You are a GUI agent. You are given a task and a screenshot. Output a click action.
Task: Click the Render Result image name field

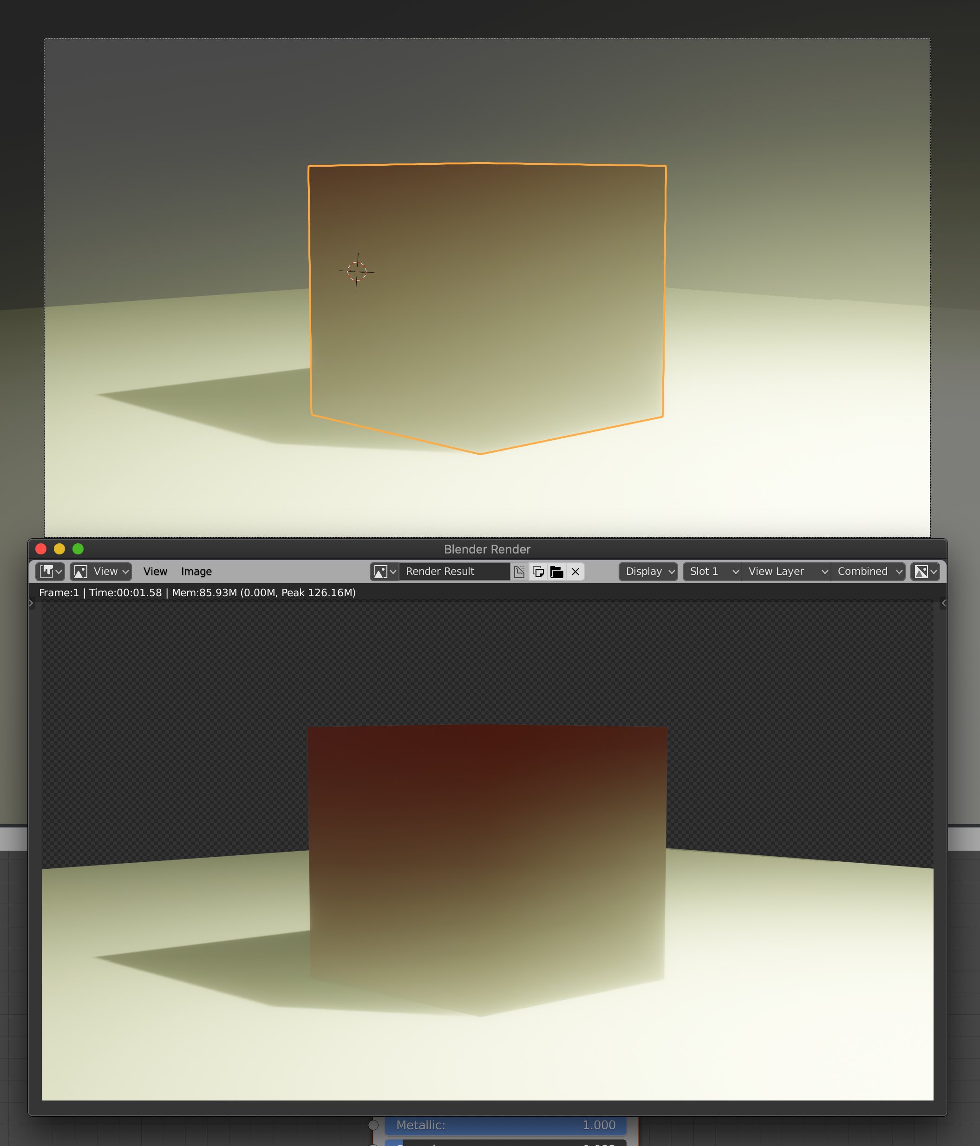(454, 571)
